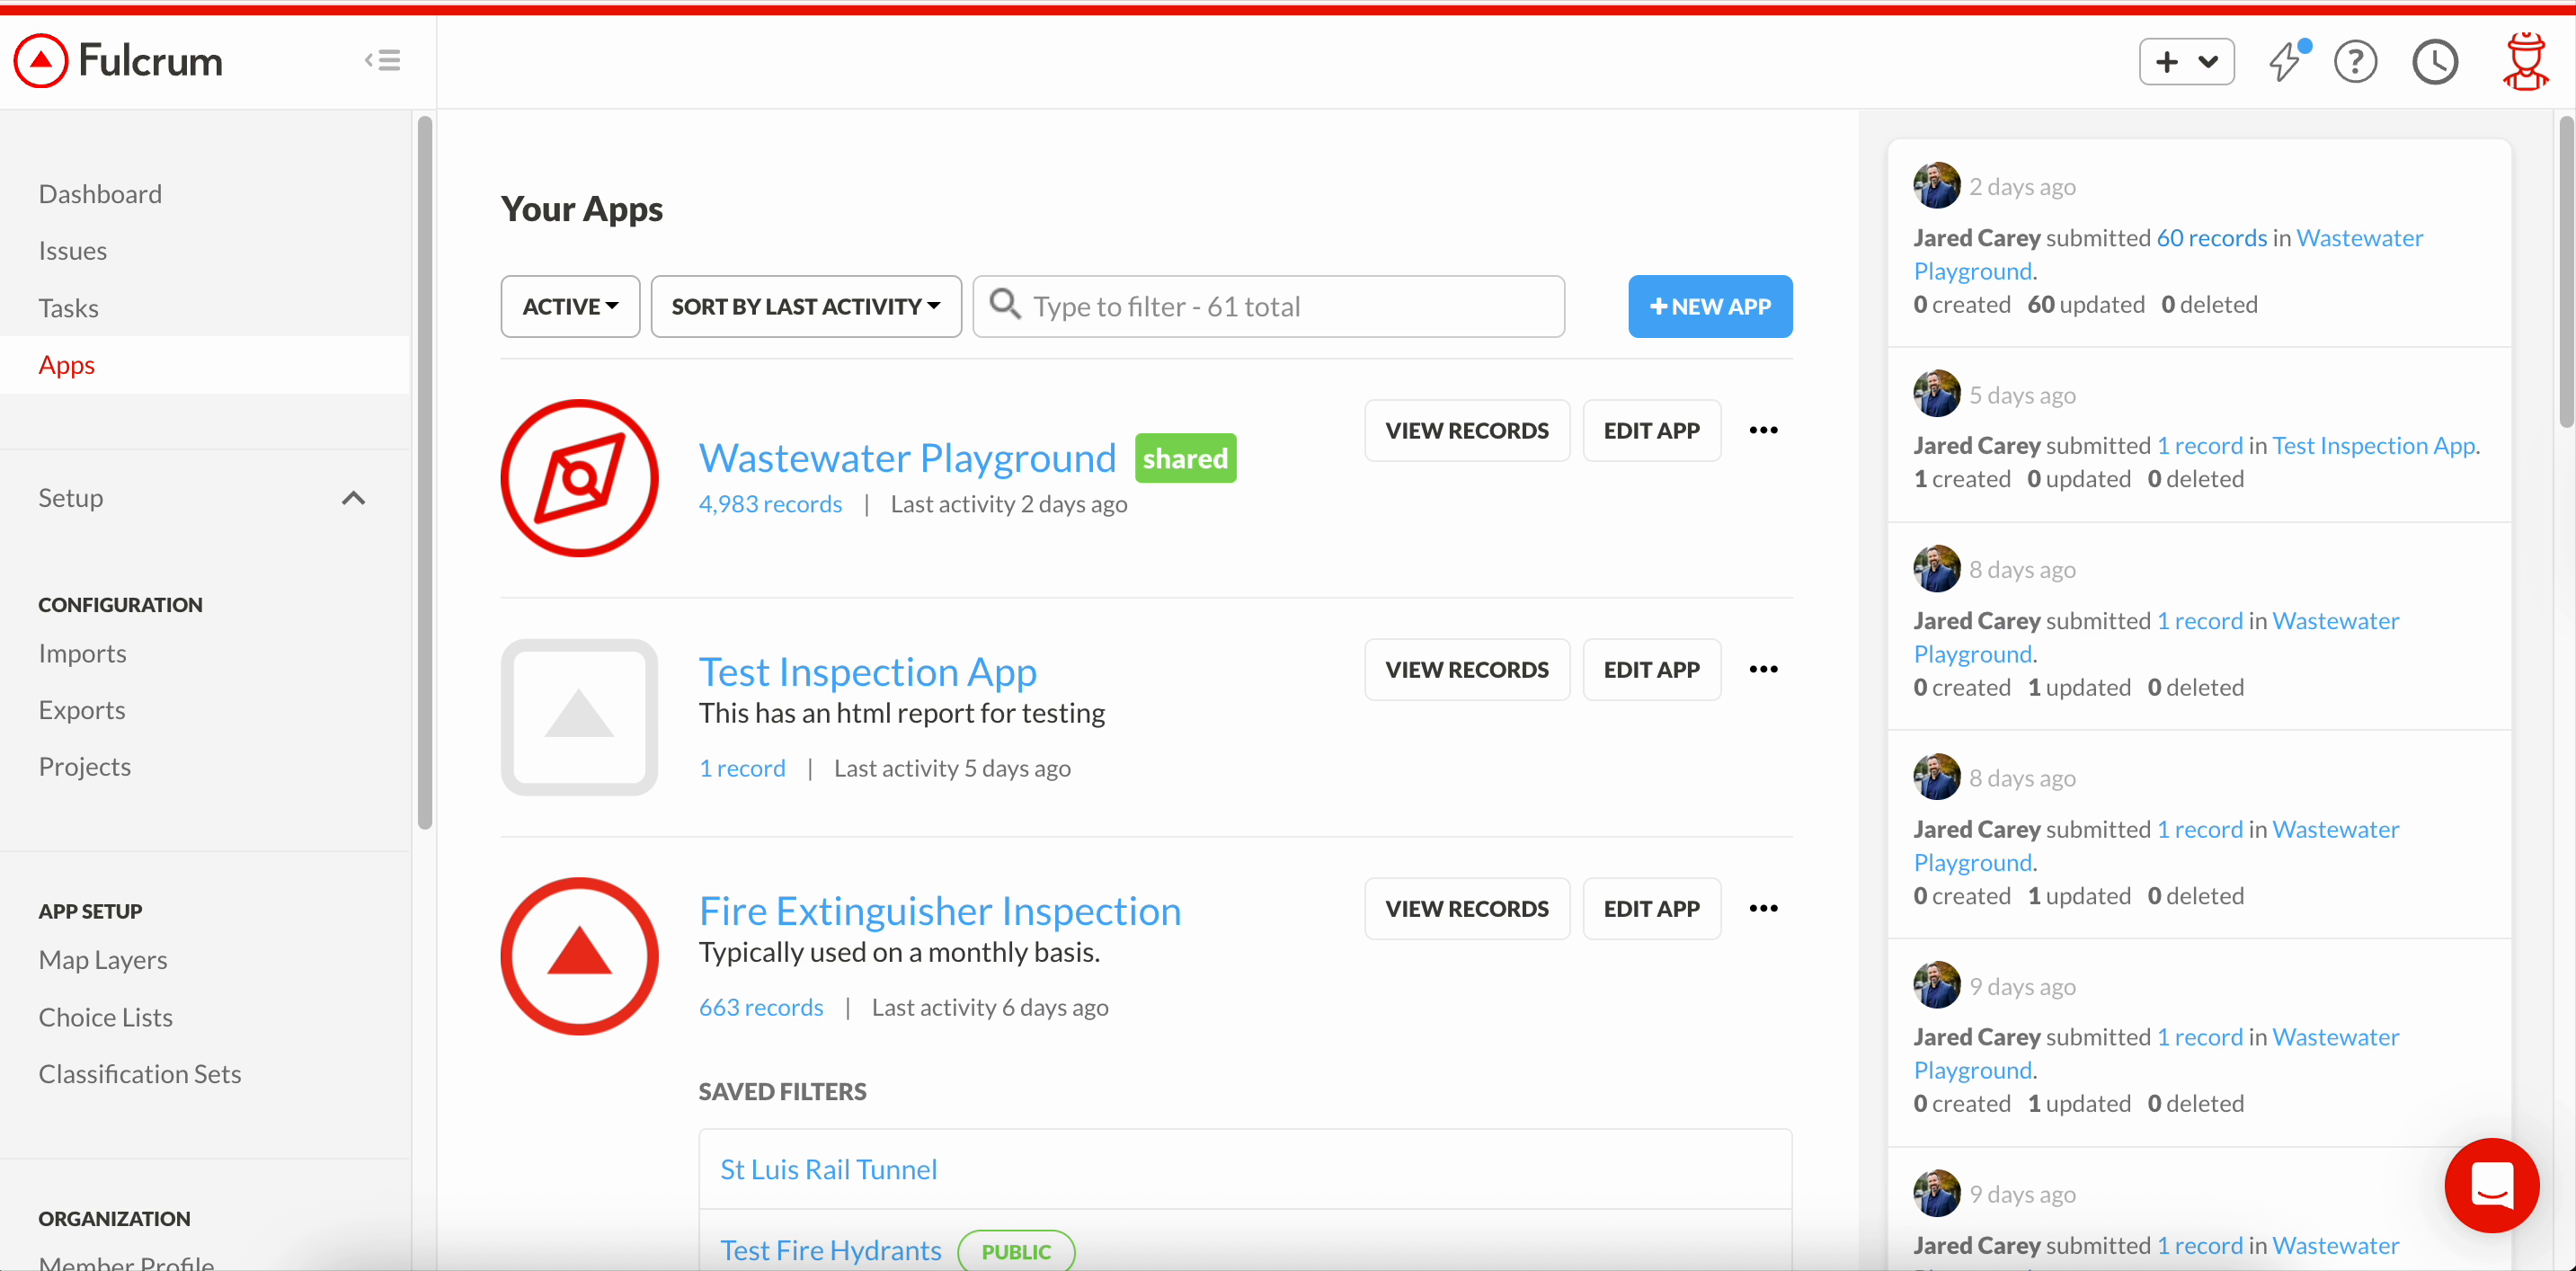Select Issues in the sidebar

tap(72, 250)
